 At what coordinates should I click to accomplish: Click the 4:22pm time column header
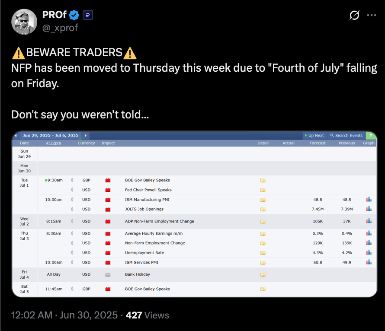(54, 143)
